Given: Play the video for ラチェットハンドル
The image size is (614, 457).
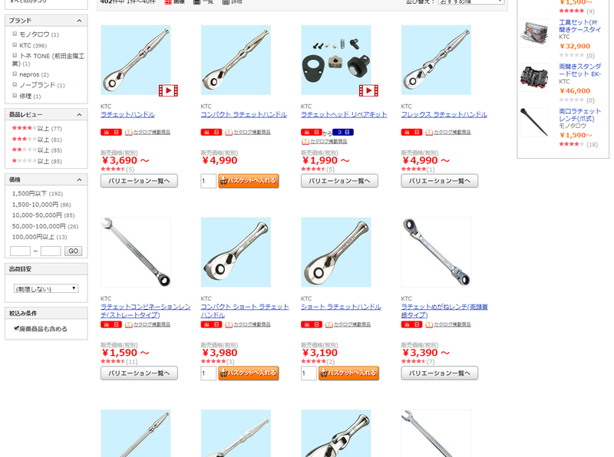Looking at the screenshot, I should click(x=168, y=90).
